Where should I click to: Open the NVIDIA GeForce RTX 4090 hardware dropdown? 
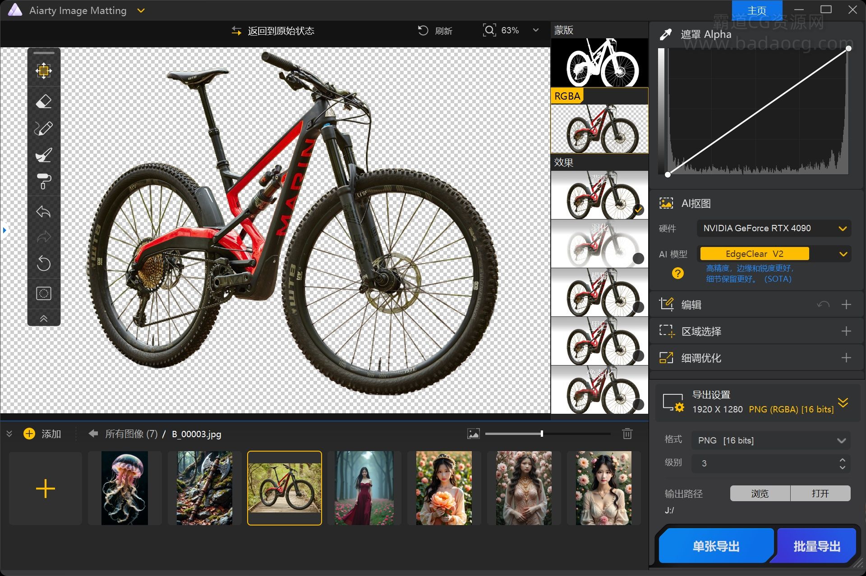point(774,228)
